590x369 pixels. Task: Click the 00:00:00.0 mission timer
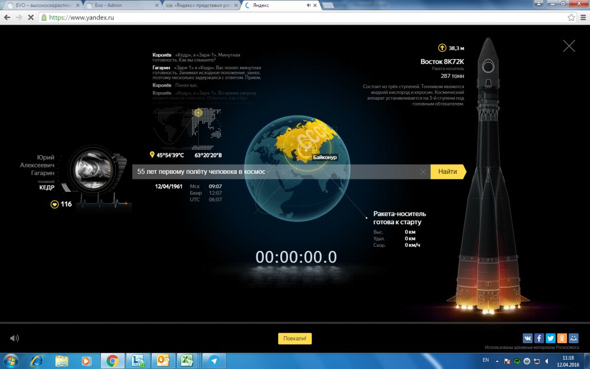(296, 257)
